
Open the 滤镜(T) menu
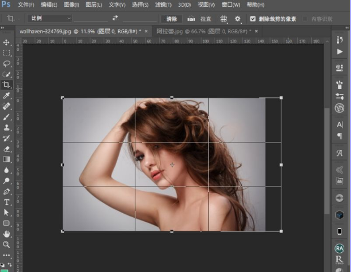tap(164, 5)
